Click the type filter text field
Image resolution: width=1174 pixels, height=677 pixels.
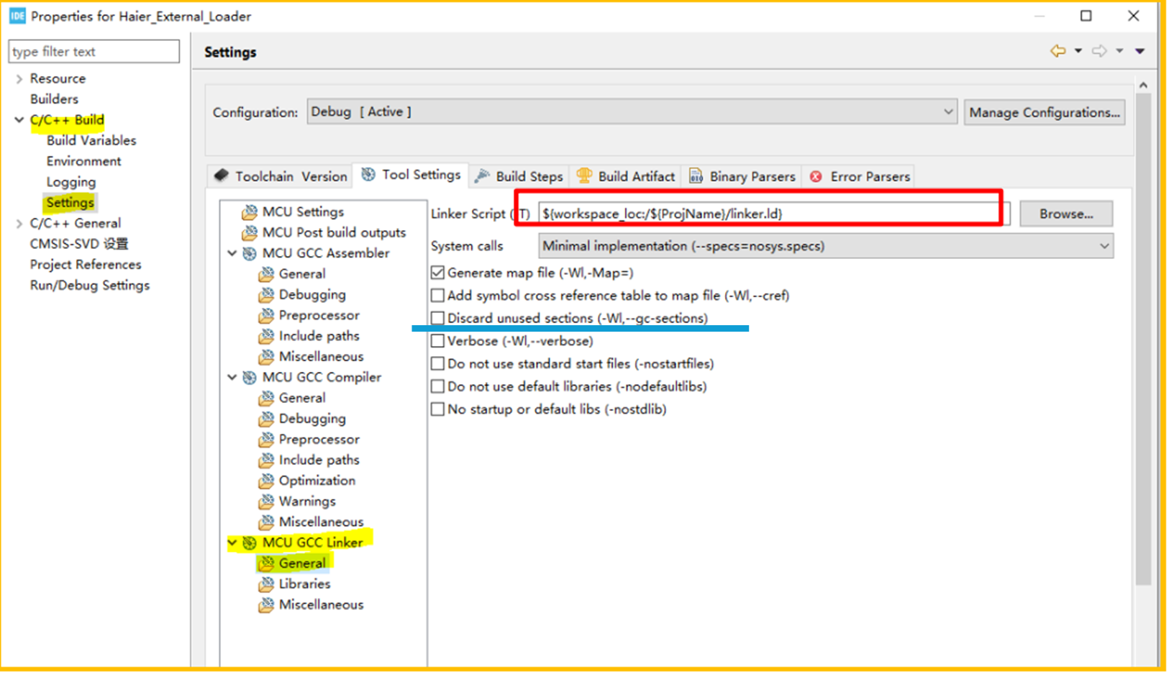pyautogui.click(x=94, y=51)
